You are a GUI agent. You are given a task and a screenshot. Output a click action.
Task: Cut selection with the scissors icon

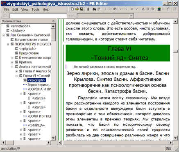tap(105, 9)
